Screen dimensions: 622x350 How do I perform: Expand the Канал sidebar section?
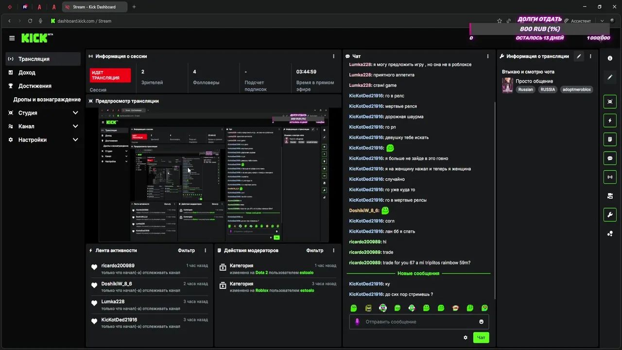(x=75, y=126)
